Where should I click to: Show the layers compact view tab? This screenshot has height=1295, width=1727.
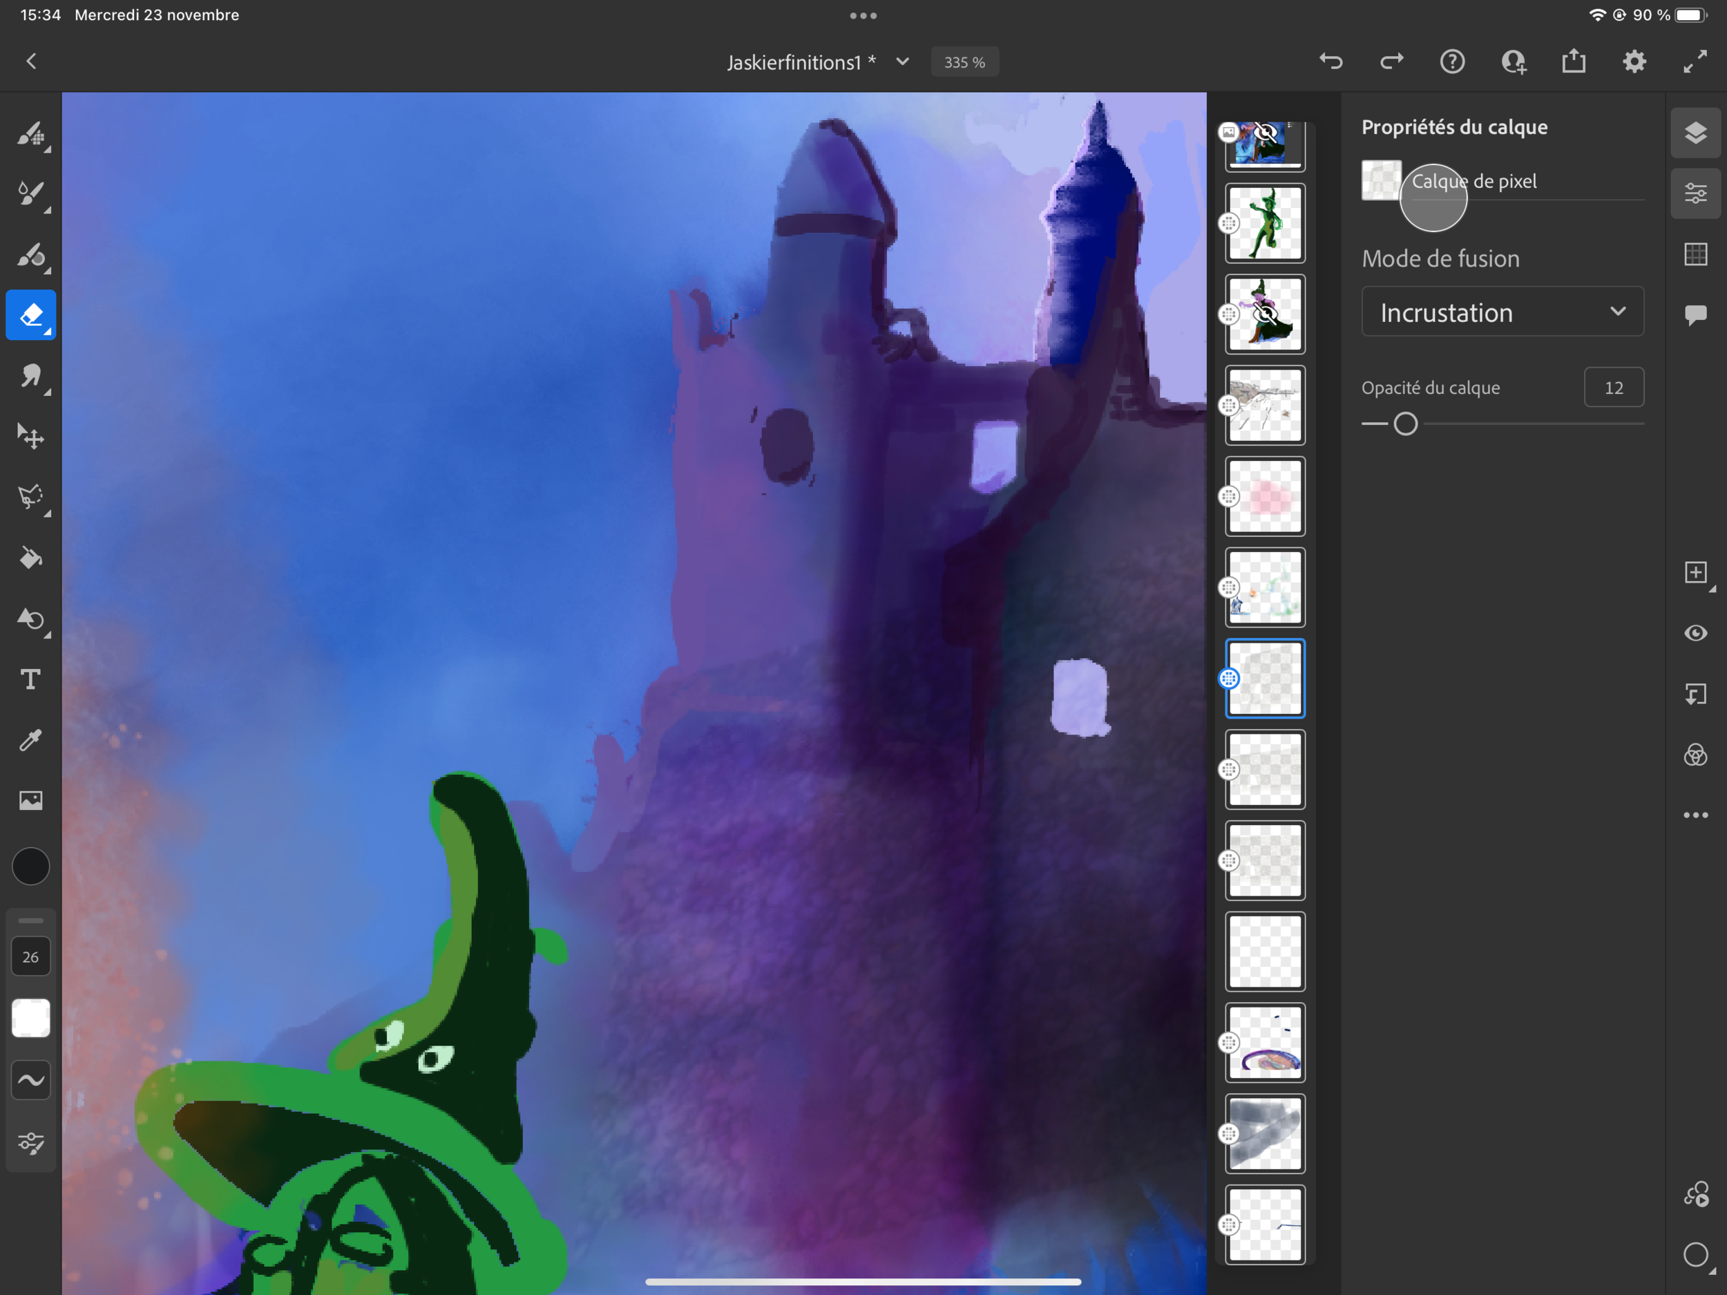click(1695, 133)
